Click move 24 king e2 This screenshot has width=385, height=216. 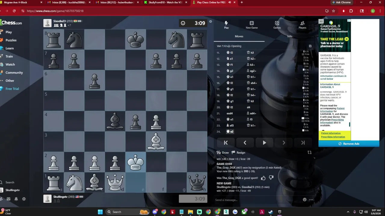click(x=230, y=131)
